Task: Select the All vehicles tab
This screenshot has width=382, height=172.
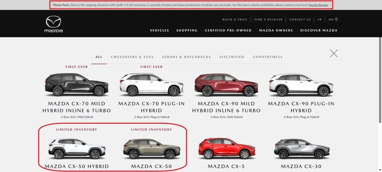Action: pos(99,57)
